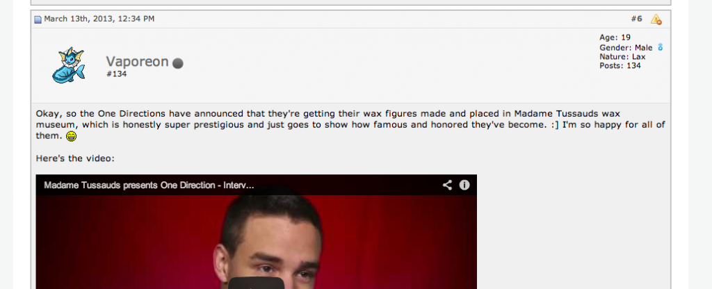Open the YouTube video share icon
The image size is (712, 289).
click(x=447, y=185)
